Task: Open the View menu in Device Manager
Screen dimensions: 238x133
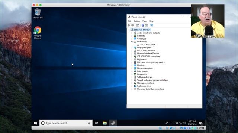Action: (144, 21)
